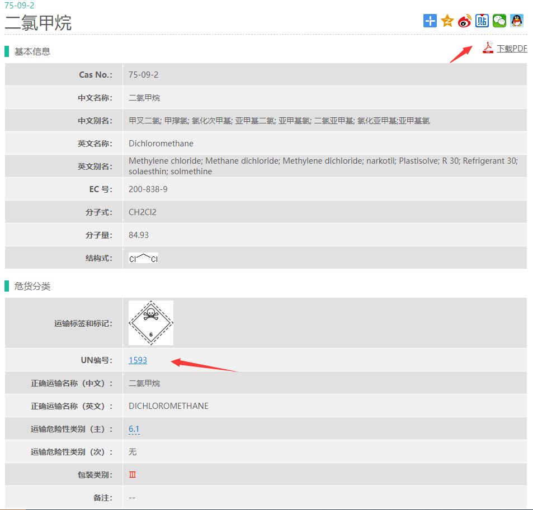Image resolution: width=533 pixels, height=510 pixels.
Task: Click packing group Ⅲ value
Action: 132,475
